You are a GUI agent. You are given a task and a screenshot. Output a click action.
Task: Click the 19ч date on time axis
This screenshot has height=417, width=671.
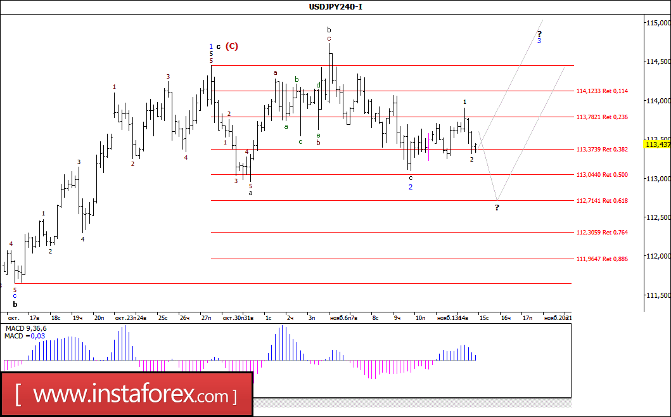77,318
